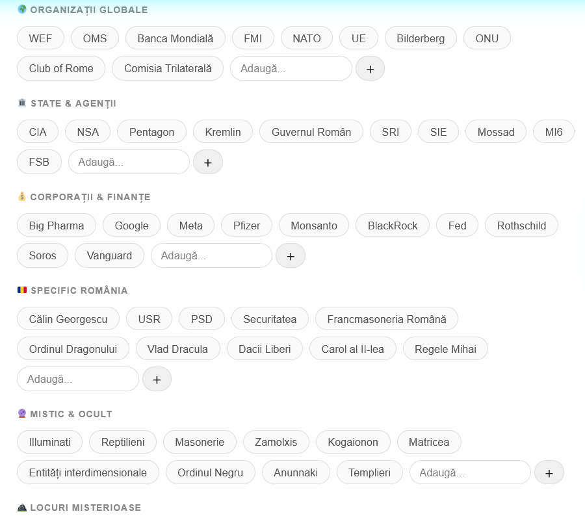585x516 pixels.
Task: Focus the Adaugă field in Specific România
Action: point(78,380)
